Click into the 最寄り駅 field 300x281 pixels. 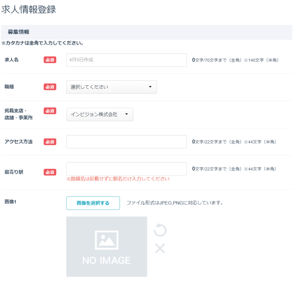click(126, 169)
